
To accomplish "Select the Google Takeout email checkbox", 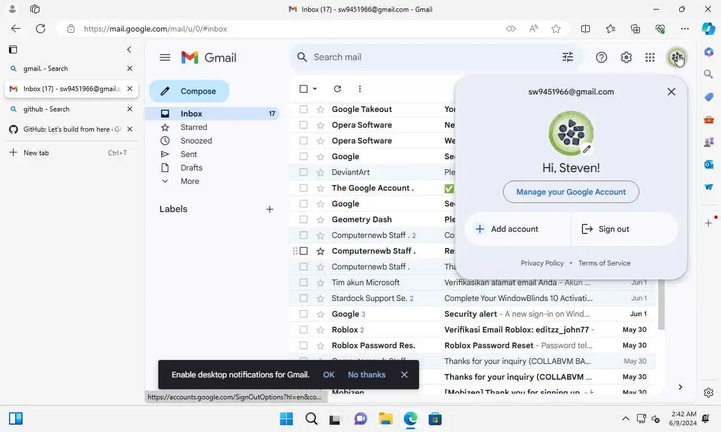I will (x=304, y=109).
